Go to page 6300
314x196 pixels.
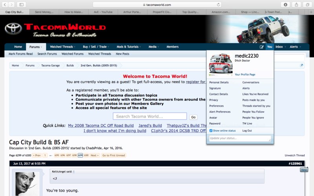click(x=86, y=155)
